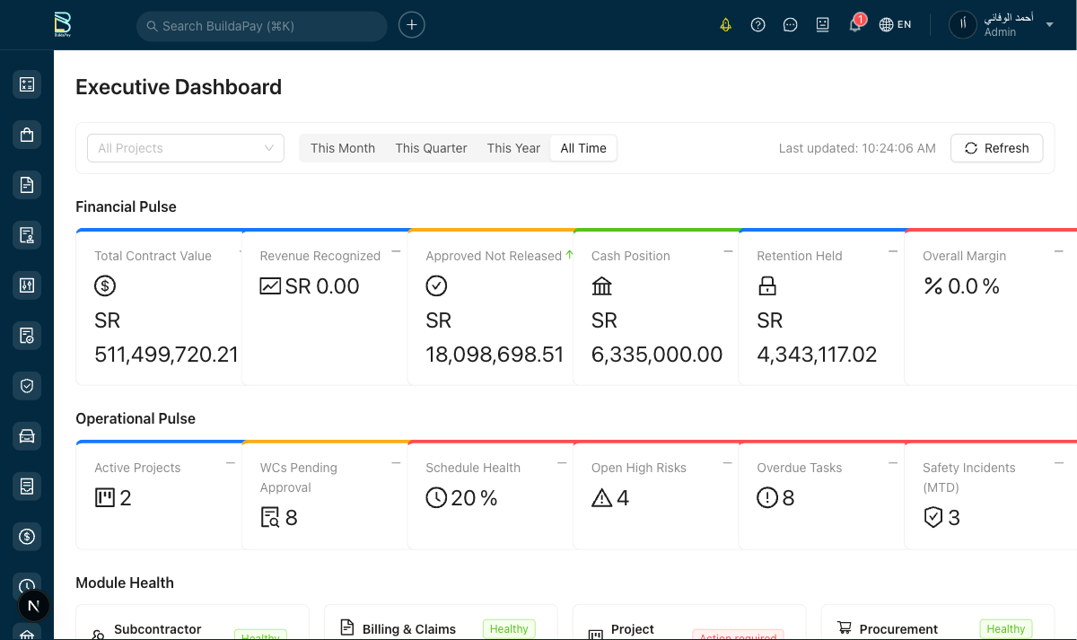1077x640 pixels.
Task: Open the calculator sidebar icon
Action: [27, 84]
